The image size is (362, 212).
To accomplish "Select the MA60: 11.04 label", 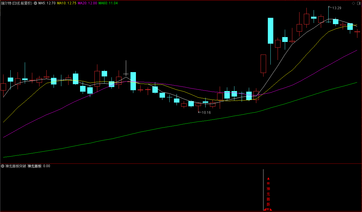I will point(108,3).
